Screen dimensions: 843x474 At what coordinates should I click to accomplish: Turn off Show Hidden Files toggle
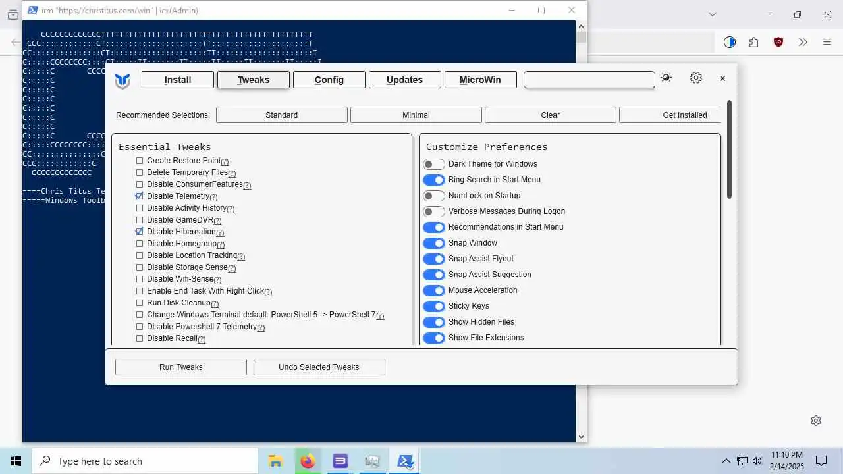click(434, 322)
